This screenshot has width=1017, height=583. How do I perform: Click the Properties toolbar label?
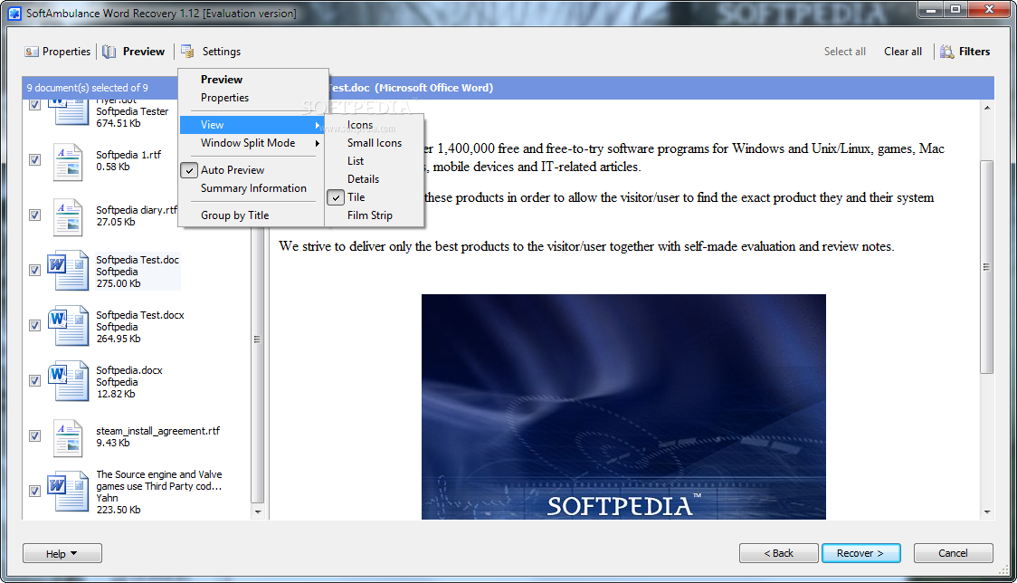pos(66,52)
